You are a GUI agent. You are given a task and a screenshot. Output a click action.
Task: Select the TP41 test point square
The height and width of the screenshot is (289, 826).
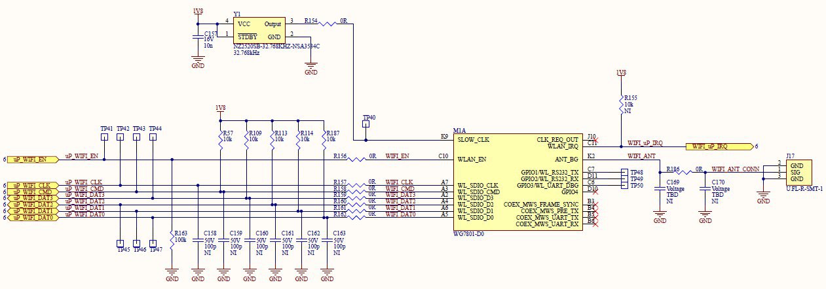coord(104,137)
